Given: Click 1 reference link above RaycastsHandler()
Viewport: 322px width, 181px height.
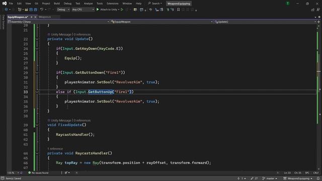Looking at the screenshot, I should coord(55,149).
